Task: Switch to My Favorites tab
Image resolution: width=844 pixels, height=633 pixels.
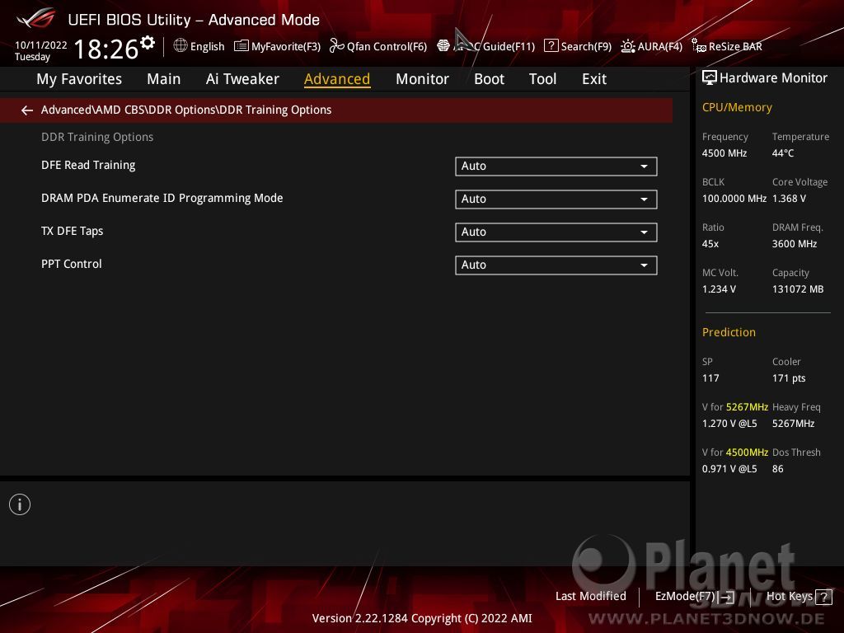Action: click(79, 79)
